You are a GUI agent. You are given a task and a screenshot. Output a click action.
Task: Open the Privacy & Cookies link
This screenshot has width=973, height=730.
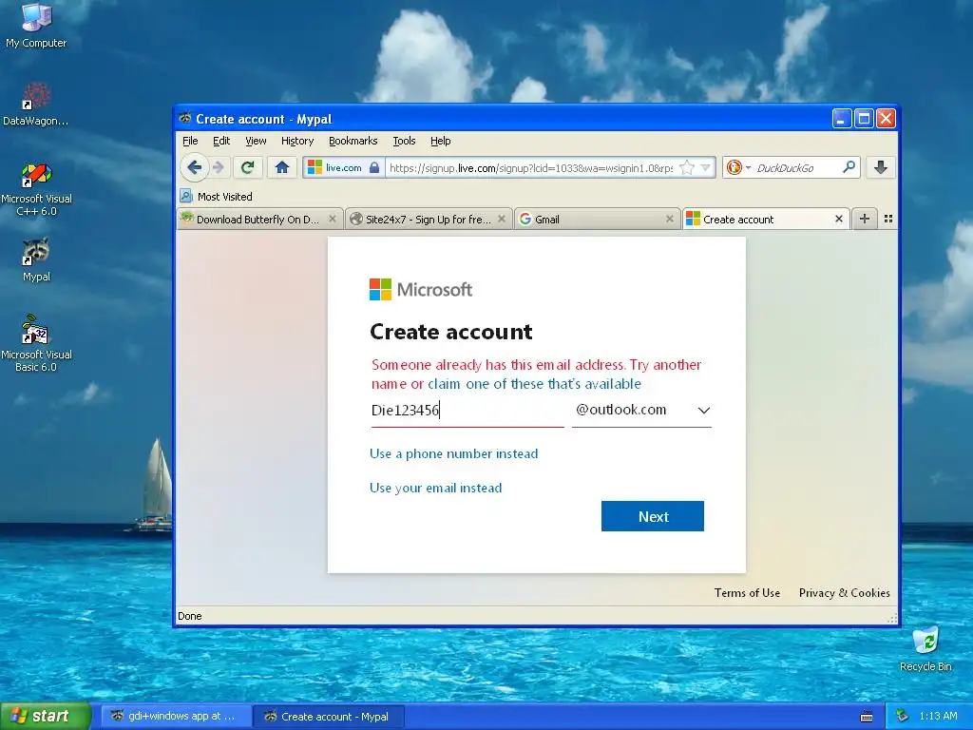click(x=844, y=593)
